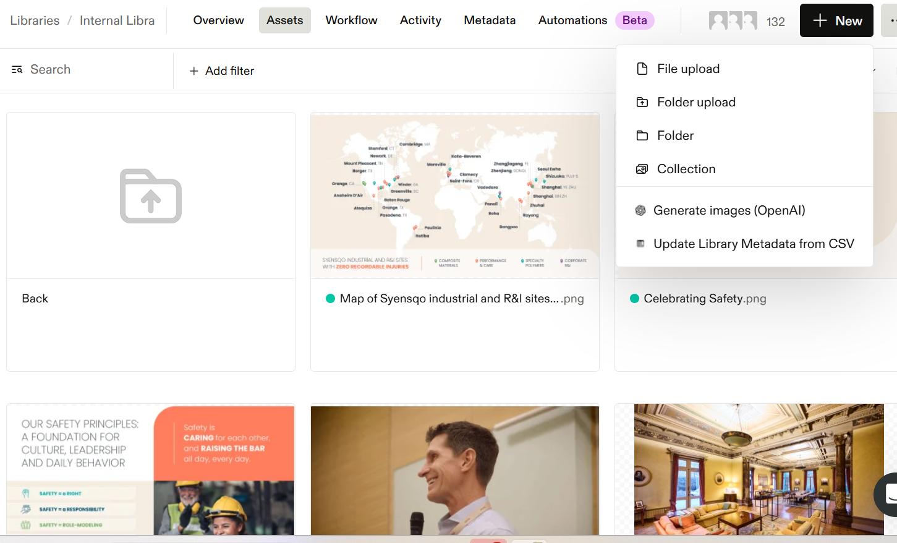
Task: Click the green status dot on Map asset
Action: 330,299
